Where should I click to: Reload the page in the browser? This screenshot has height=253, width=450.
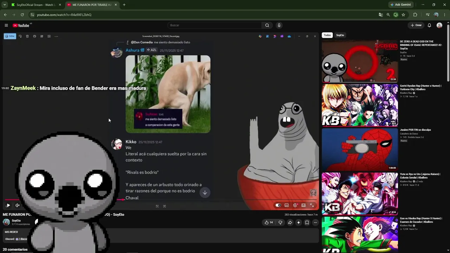coord(22,15)
